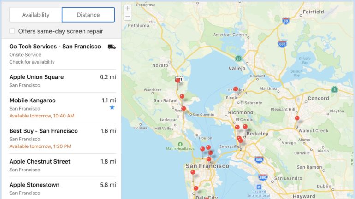This screenshot has width=355, height=199.
Task: Click Available tomorrow, 1:20 PM time
Action: [40, 146]
